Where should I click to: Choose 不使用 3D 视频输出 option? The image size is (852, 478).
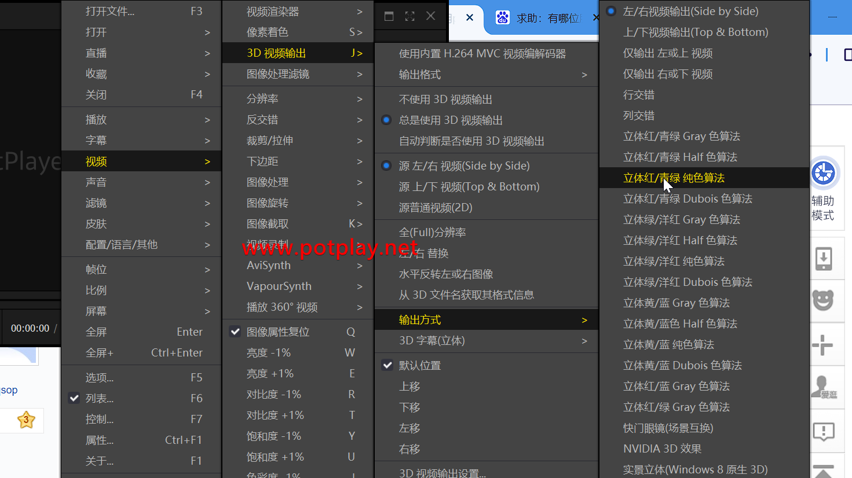pos(487,100)
